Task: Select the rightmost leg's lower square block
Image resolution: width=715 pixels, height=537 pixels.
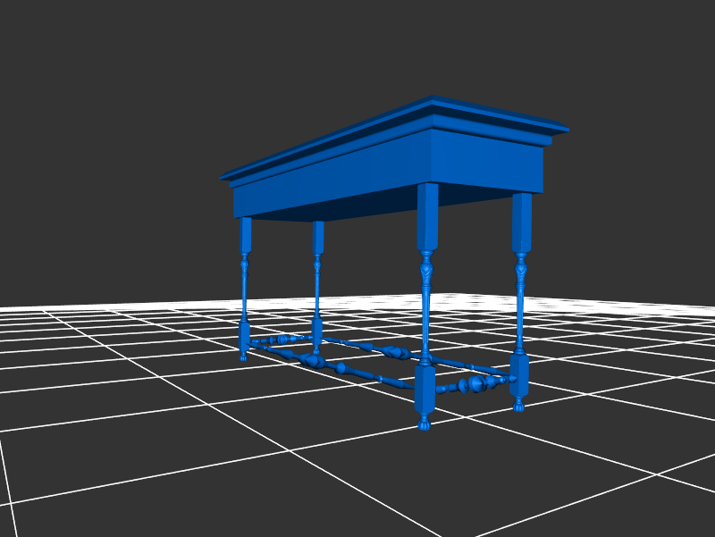Action: [x=519, y=375]
